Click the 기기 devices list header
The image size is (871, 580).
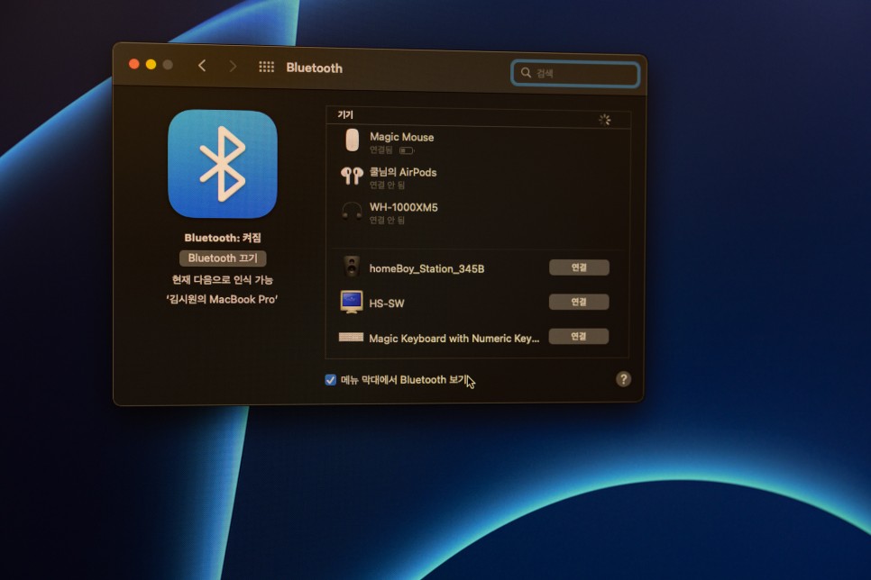(x=345, y=114)
